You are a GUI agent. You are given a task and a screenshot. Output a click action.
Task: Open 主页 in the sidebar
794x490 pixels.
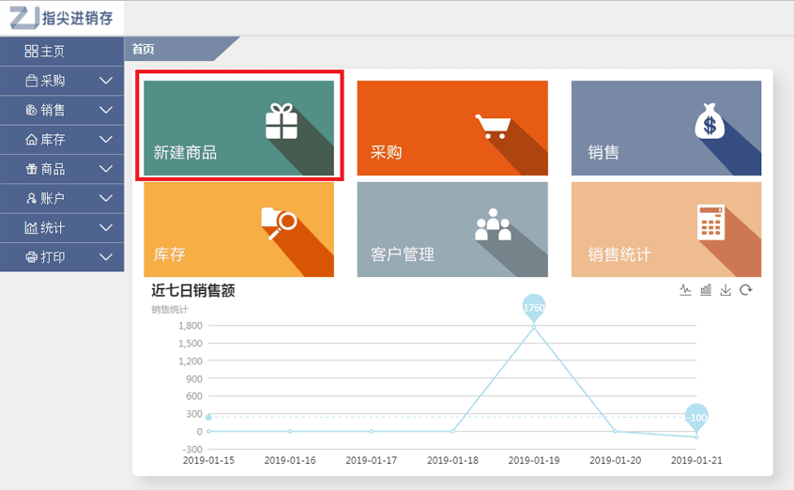[46, 52]
